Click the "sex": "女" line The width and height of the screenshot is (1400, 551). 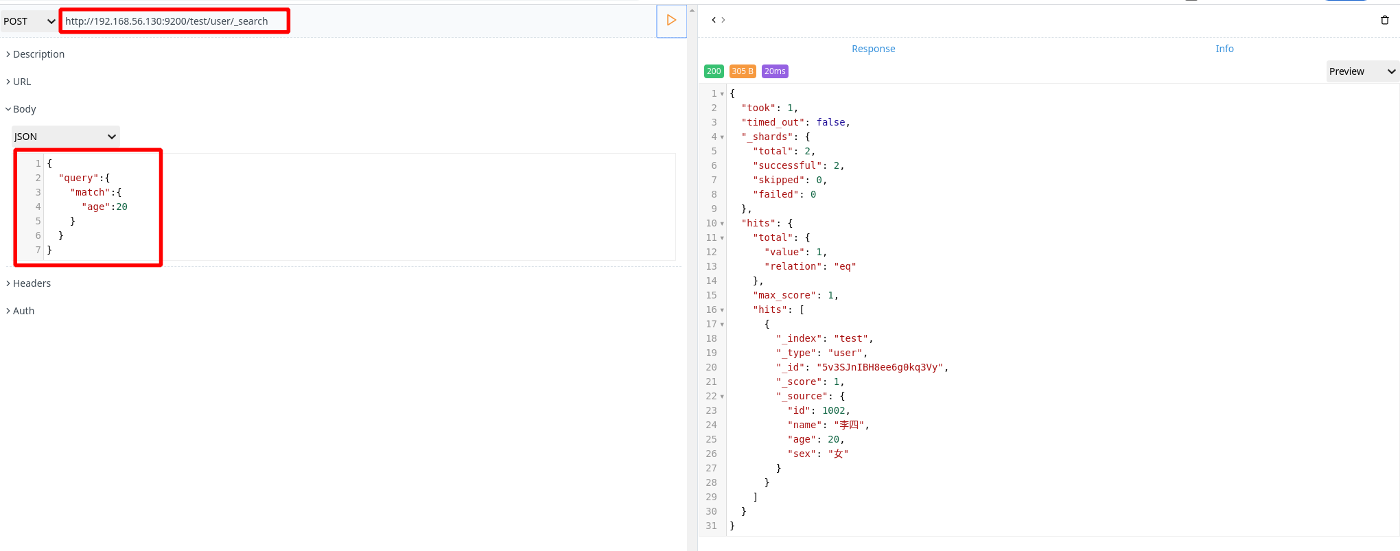click(818, 454)
